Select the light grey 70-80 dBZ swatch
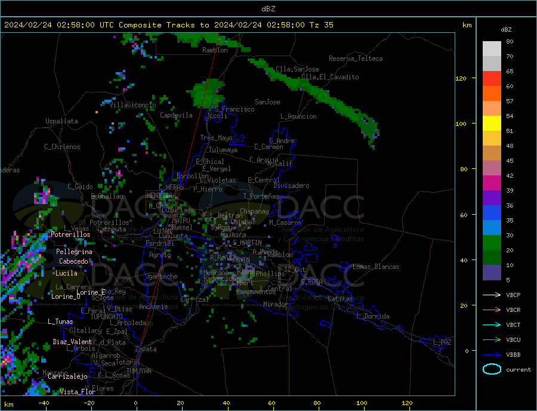Image resolution: width=537 pixels, height=411 pixels. pos(492,49)
